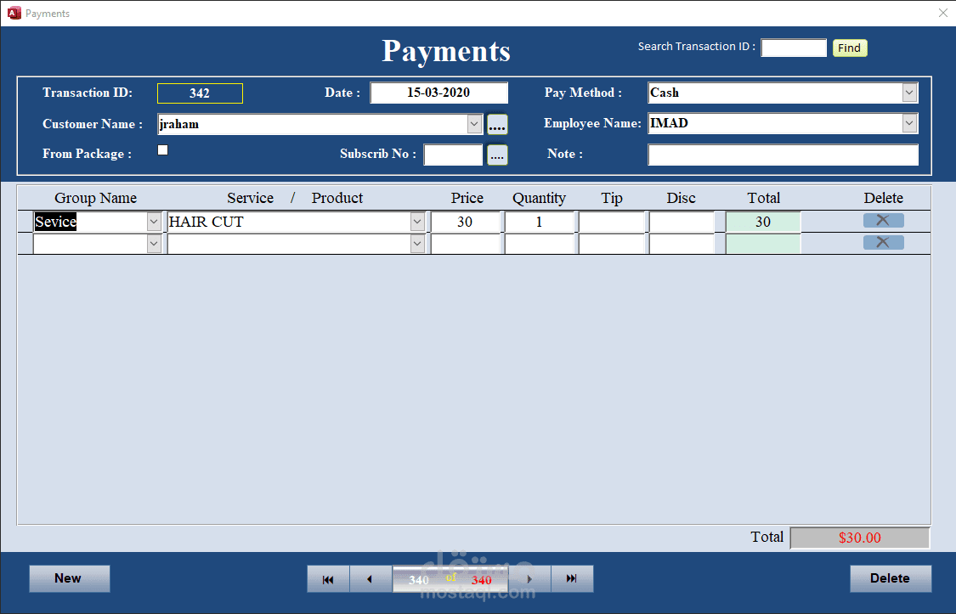Click the New button

click(70, 578)
